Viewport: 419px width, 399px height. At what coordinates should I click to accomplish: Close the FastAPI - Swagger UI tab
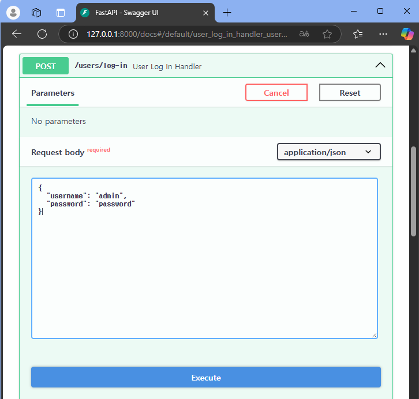205,13
